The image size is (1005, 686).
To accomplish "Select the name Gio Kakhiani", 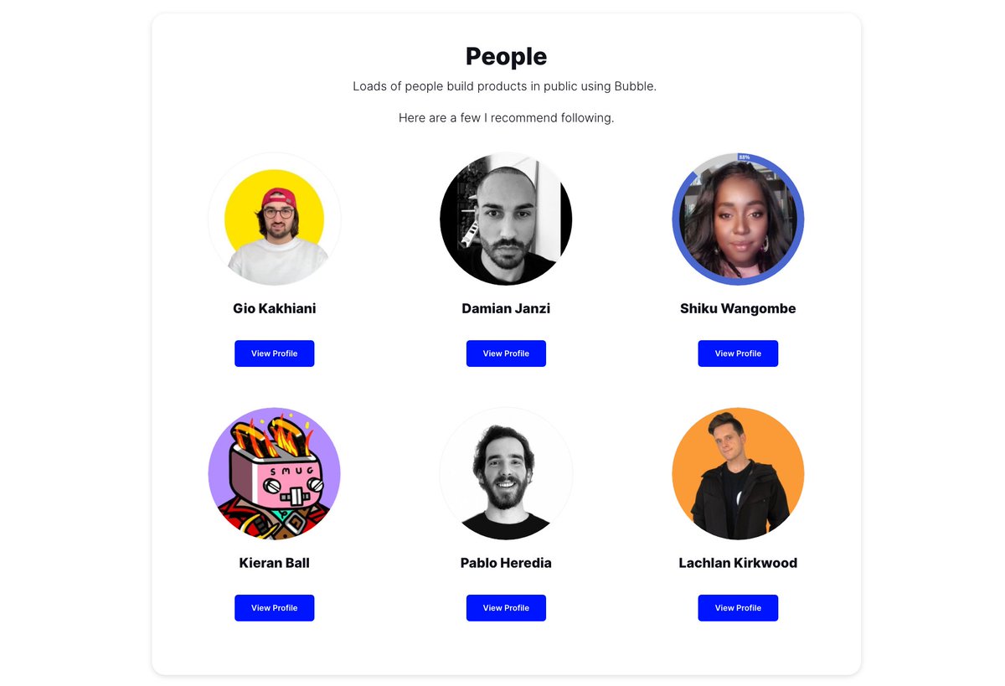I will [274, 308].
